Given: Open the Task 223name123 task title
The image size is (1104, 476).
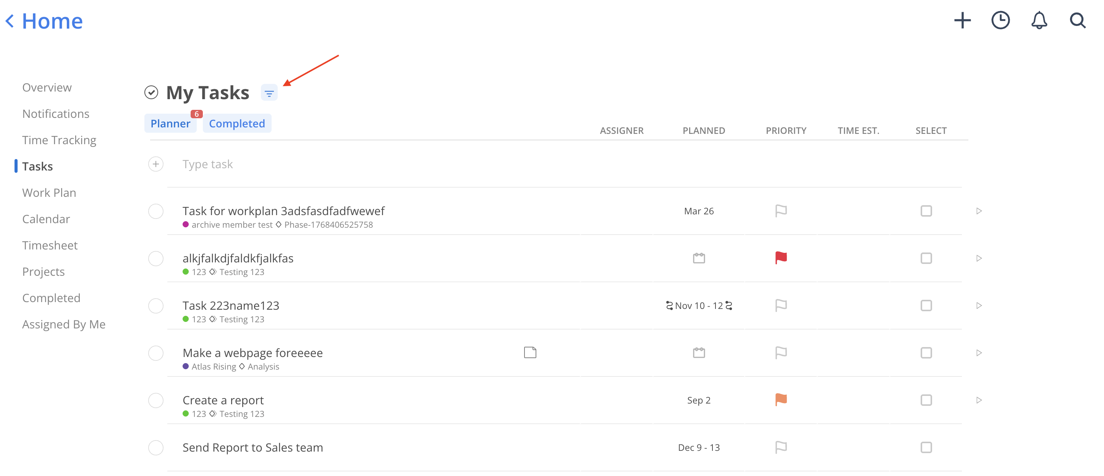Looking at the screenshot, I should click(231, 306).
